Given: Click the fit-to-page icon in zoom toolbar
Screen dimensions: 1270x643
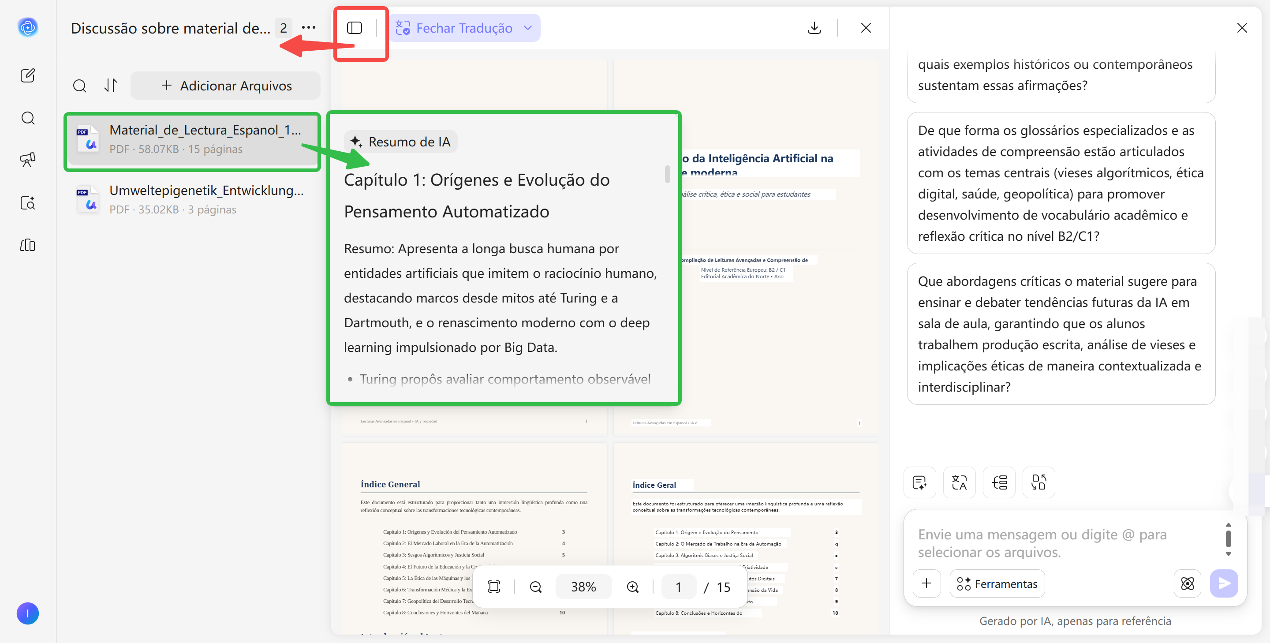Looking at the screenshot, I should point(493,587).
